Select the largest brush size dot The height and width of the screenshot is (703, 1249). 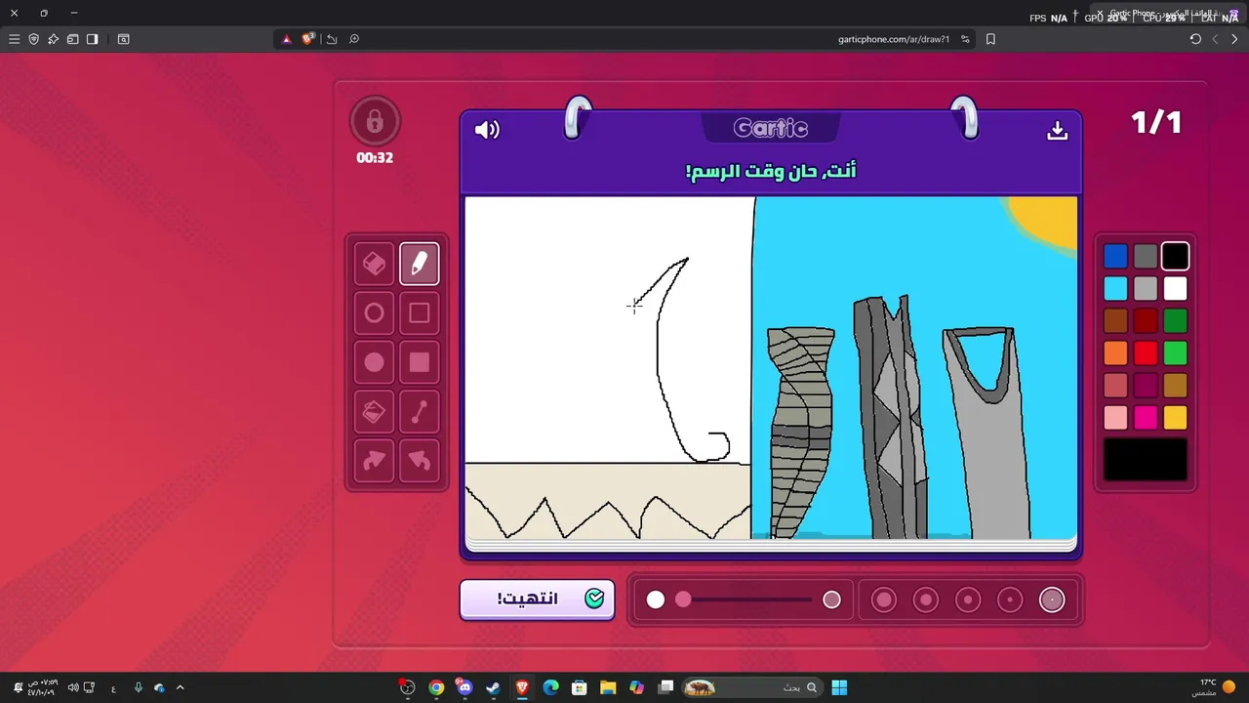click(884, 600)
